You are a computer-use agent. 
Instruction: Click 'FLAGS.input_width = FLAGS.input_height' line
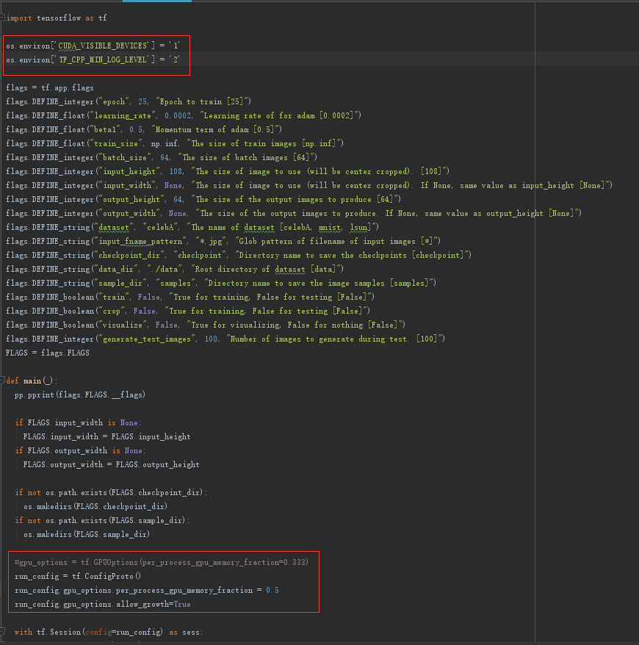107,437
